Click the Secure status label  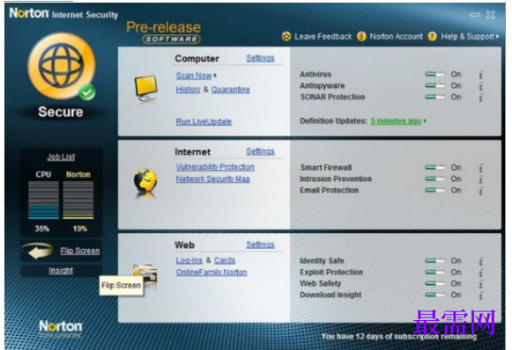(x=61, y=112)
